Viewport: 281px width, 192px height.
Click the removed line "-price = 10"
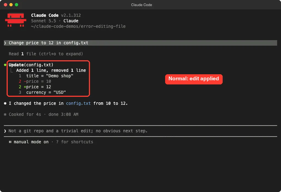pos(37,81)
